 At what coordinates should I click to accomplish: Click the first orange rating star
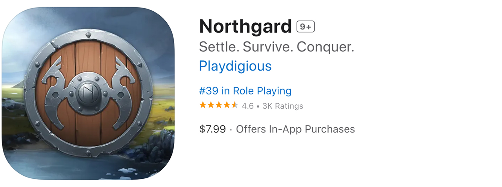coord(203,105)
